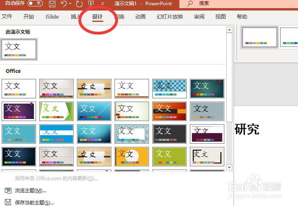The width and height of the screenshot is (298, 206).
Task: Click the Undo arrow icon
Action: (x=64, y=4)
